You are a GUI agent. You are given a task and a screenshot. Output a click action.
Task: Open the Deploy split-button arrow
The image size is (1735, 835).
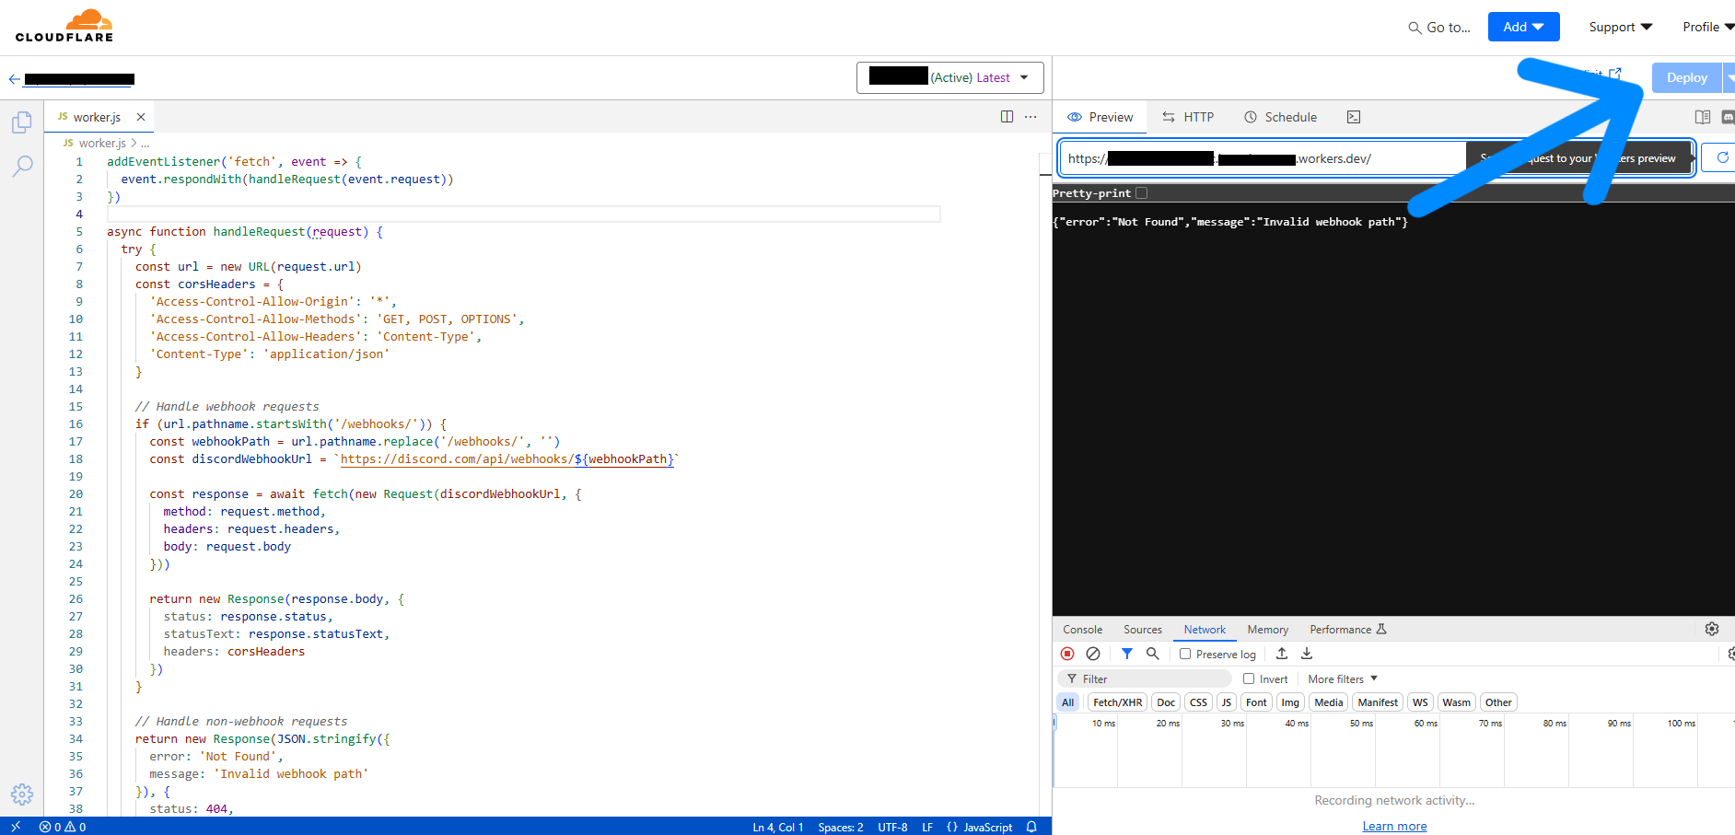point(1729,77)
